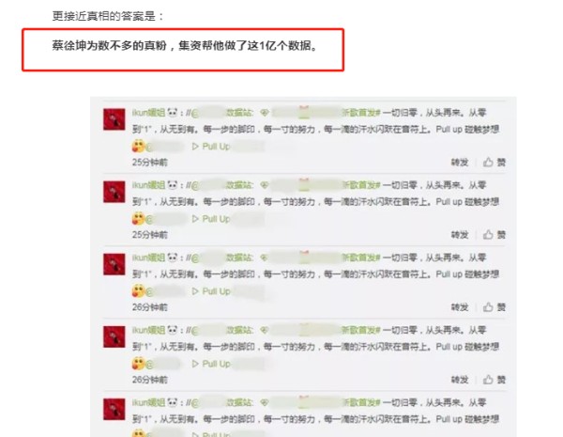The height and width of the screenshot is (437, 563).
Task: Open 新歌首发 hashtag in first repost
Action: 360,113
